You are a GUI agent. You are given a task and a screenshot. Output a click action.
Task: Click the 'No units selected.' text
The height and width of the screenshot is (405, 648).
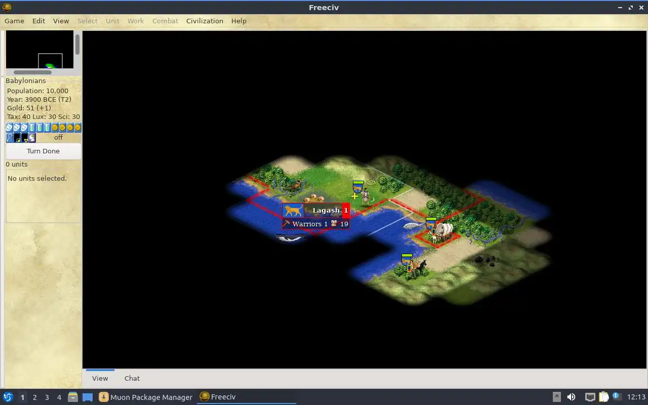pos(37,178)
